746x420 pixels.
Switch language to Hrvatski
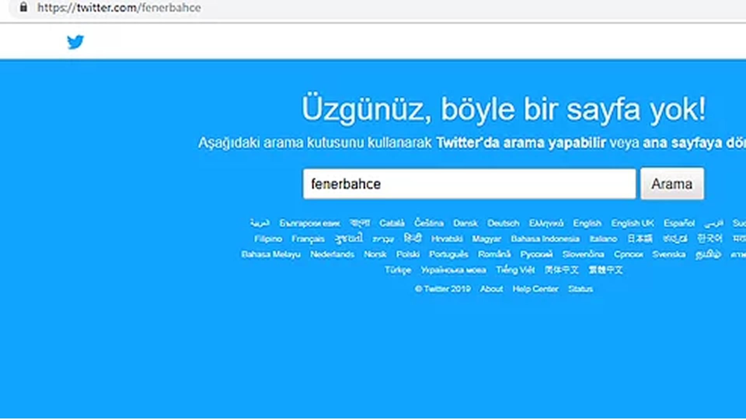point(447,239)
